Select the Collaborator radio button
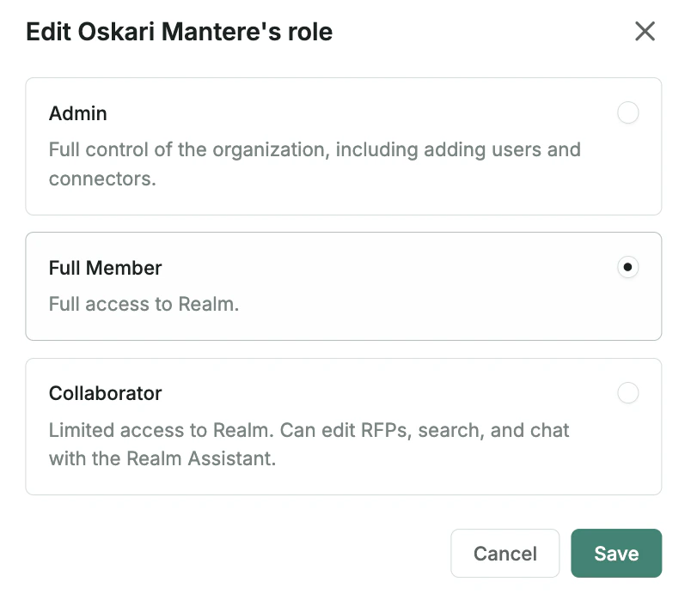 (x=628, y=392)
